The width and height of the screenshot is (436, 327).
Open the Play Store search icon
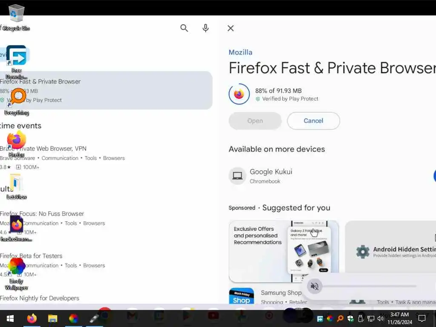point(184,28)
